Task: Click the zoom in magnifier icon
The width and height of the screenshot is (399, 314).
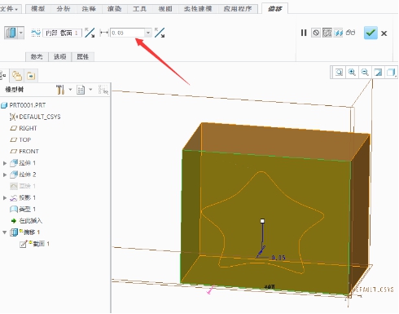Action: tap(352, 73)
